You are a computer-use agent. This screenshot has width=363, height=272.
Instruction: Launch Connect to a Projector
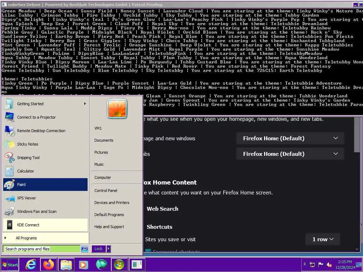point(45,117)
